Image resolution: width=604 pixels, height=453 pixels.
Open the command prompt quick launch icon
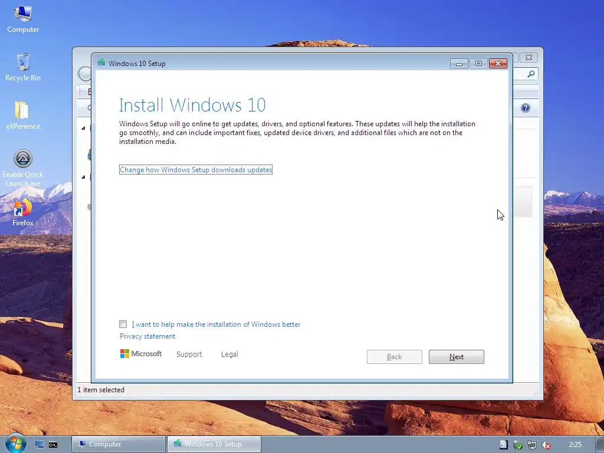53,445
